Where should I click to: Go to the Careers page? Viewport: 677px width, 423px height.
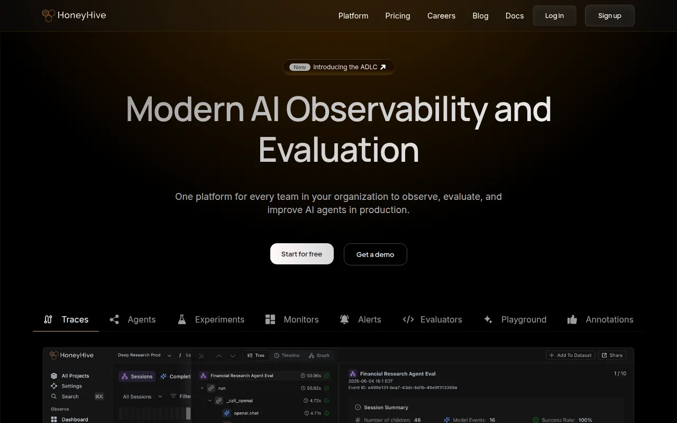[441, 16]
